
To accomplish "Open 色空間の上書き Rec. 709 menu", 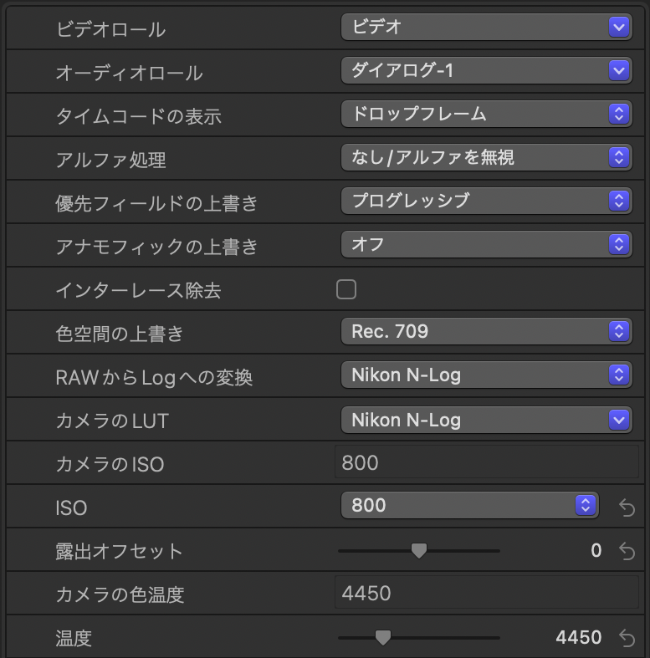I will coord(486,332).
